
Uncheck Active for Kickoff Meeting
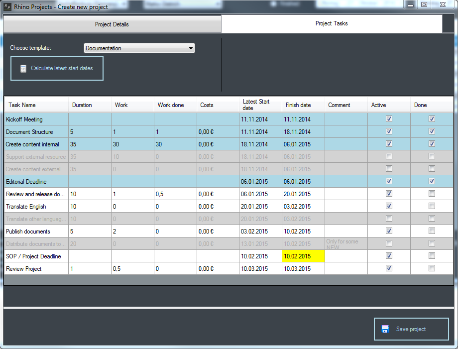click(x=389, y=119)
